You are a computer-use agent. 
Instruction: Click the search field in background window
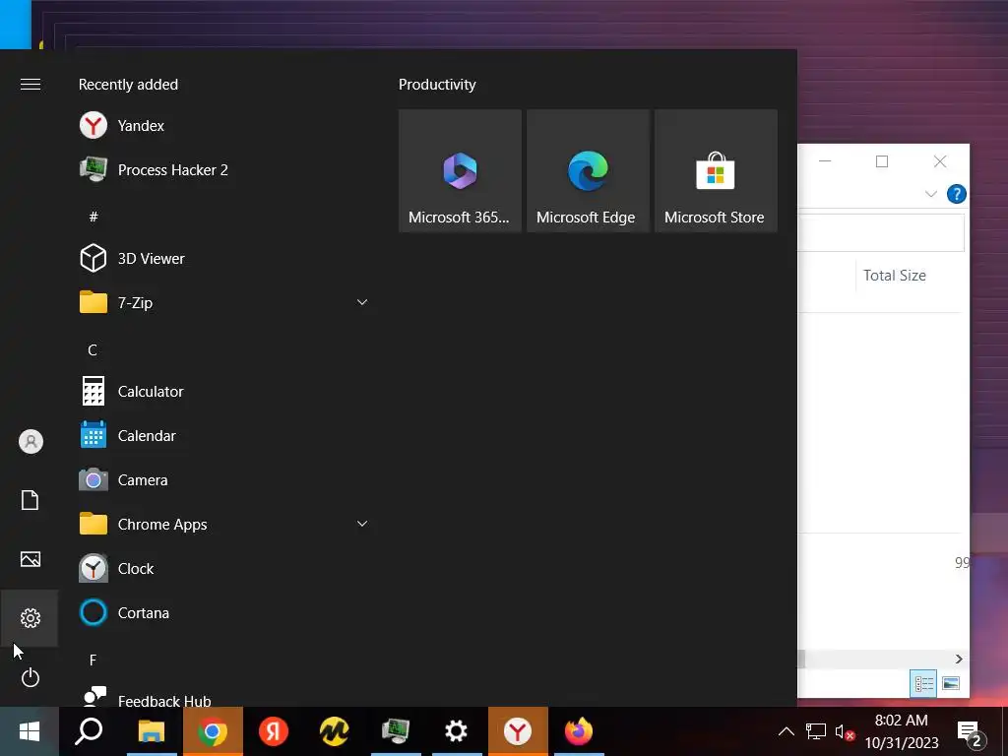(x=881, y=232)
